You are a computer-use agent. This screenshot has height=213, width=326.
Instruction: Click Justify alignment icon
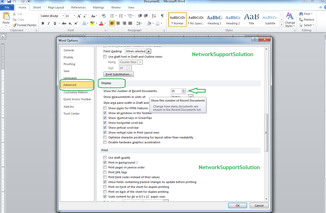pos(130,23)
